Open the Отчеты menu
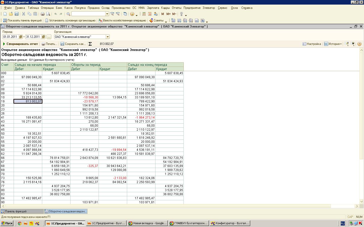364x227 pixels. (x=176, y=8)
